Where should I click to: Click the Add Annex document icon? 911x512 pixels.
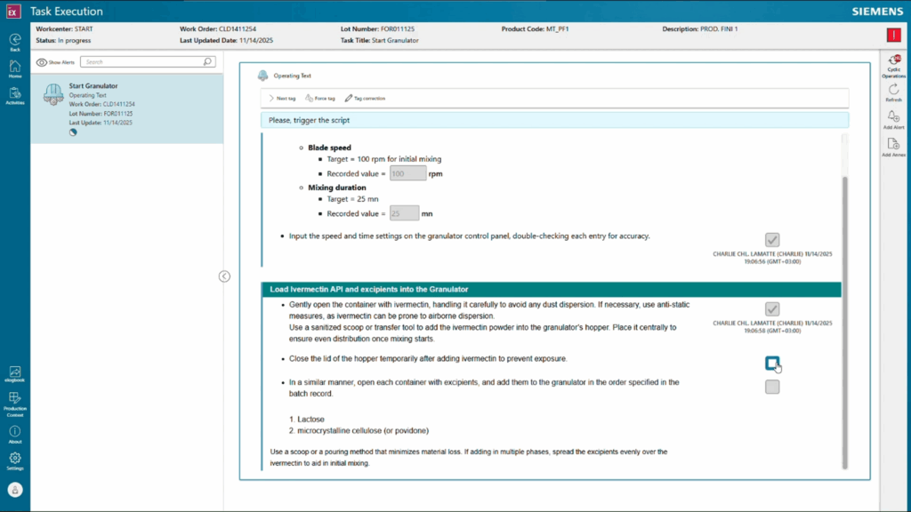pos(894,146)
